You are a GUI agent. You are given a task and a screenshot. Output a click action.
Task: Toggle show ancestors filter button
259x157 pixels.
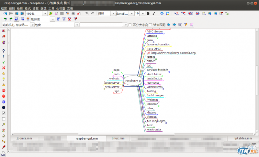(x=17, y=19)
